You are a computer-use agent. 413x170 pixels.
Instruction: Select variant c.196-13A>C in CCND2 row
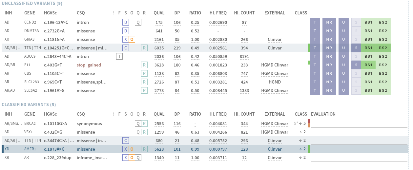click(x=57, y=22)
